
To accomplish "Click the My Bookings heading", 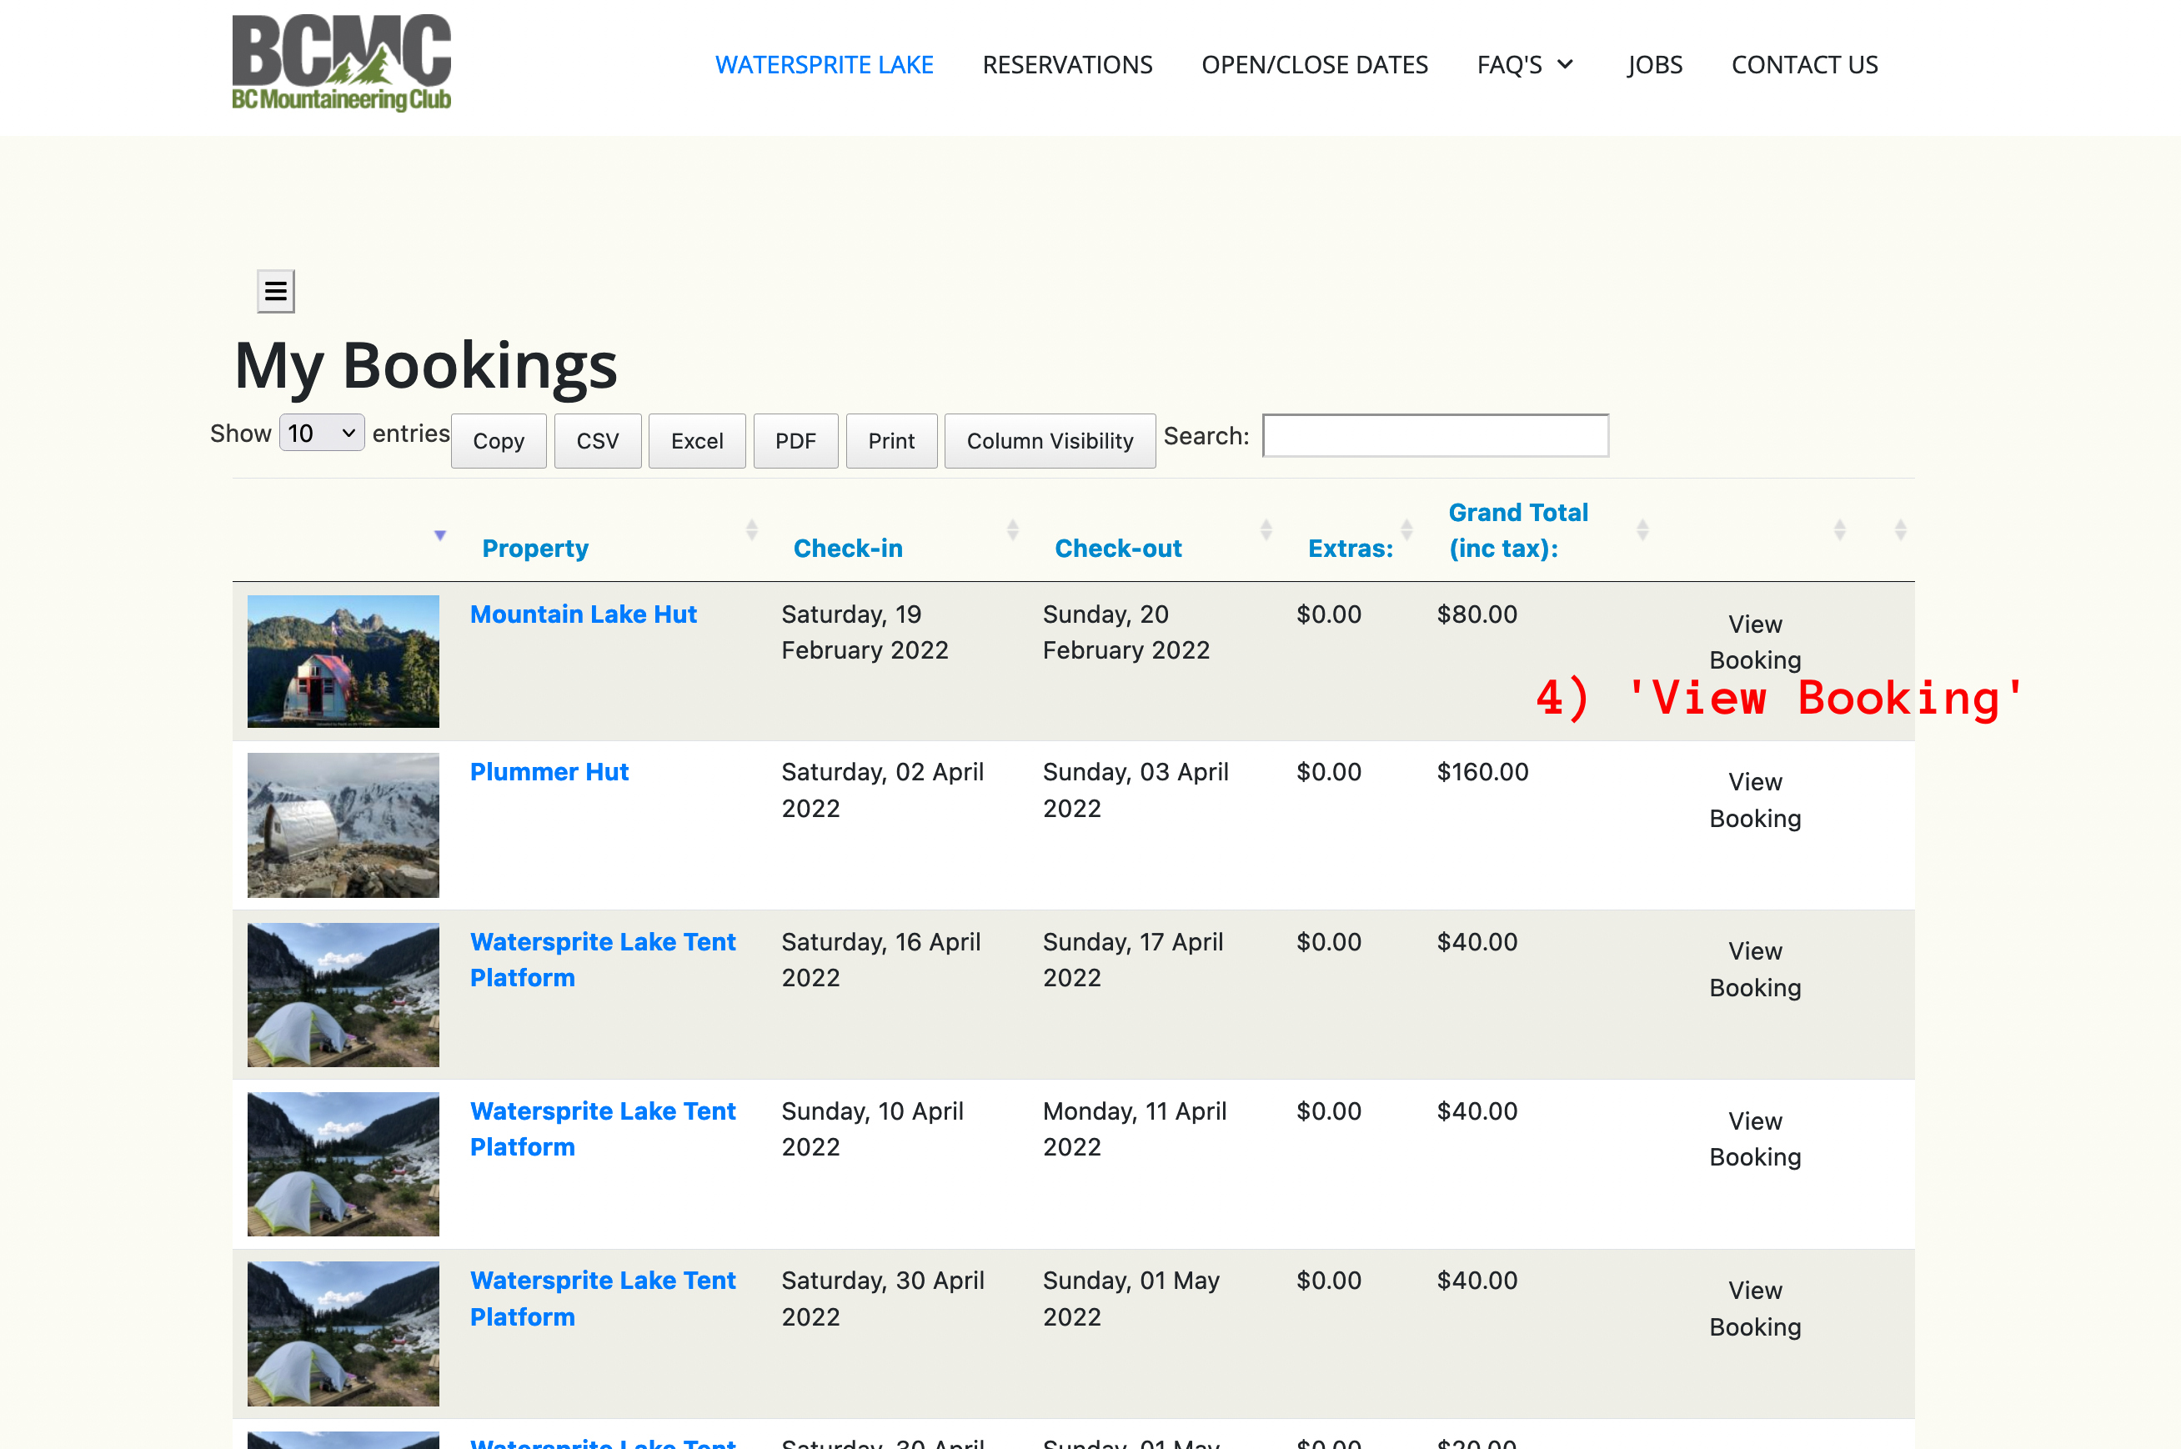I will coord(425,365).
